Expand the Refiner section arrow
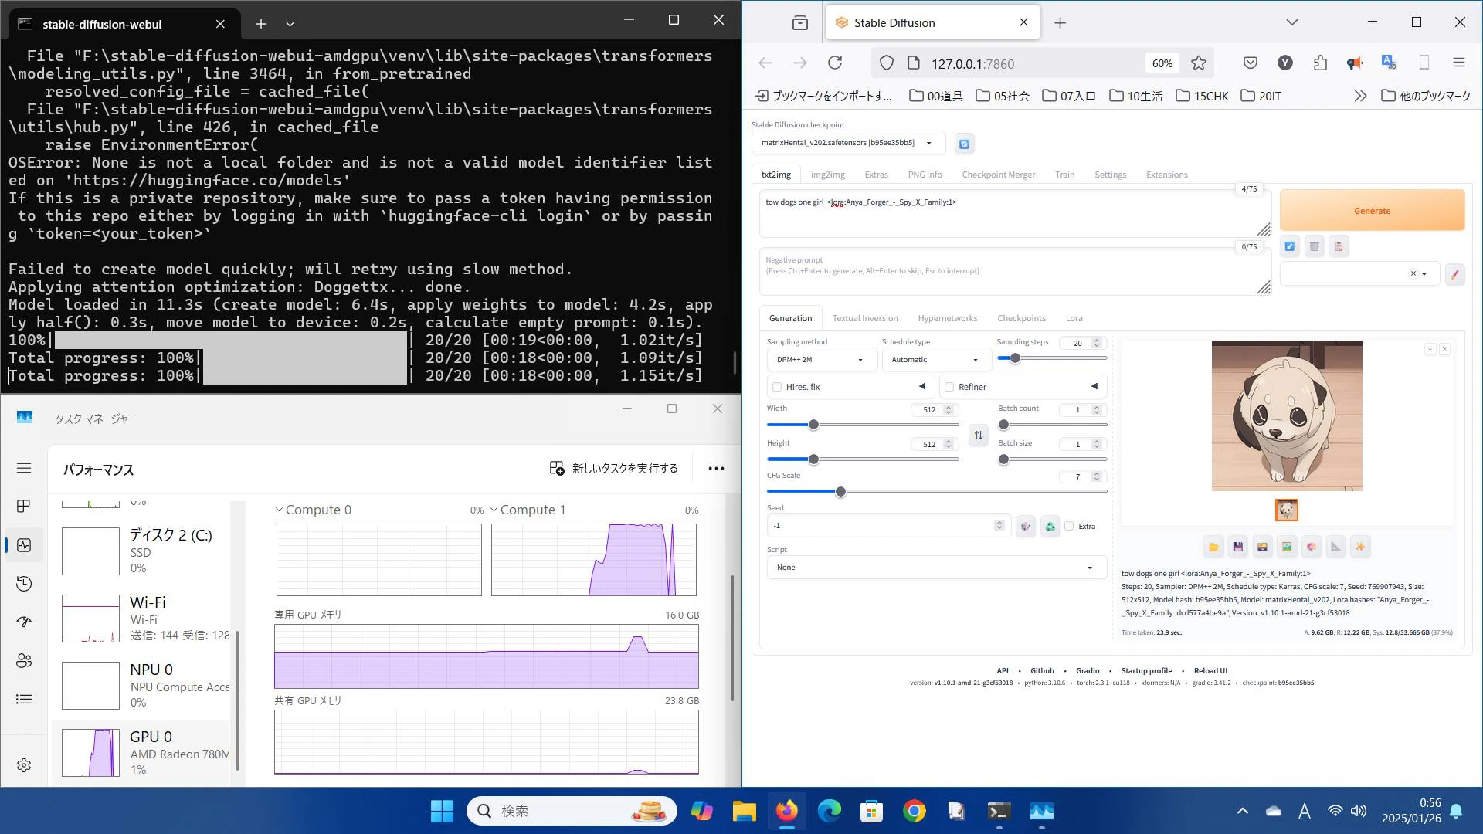The image size is (1483, 834). [1094, 387]
